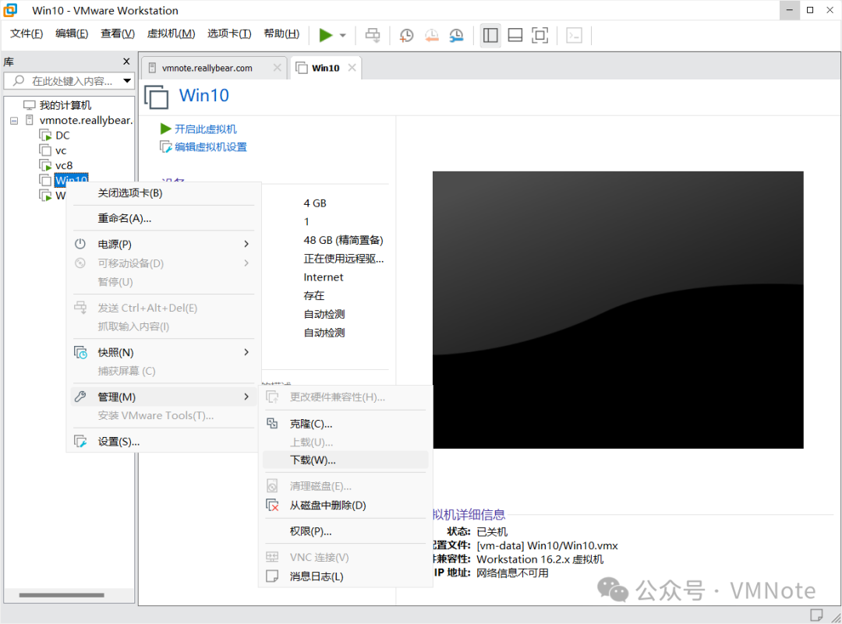Click the console view toolbar icon
842x624 pixels.
point(574,35)
